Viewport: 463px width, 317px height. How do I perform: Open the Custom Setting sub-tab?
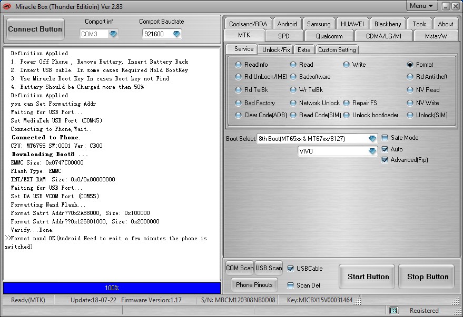click(337, 49)
